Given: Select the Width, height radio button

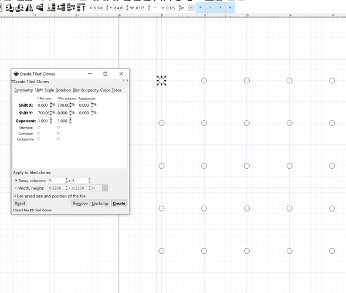Looking at the screenshot, I should pyautogui.click(x=16, y=188).
